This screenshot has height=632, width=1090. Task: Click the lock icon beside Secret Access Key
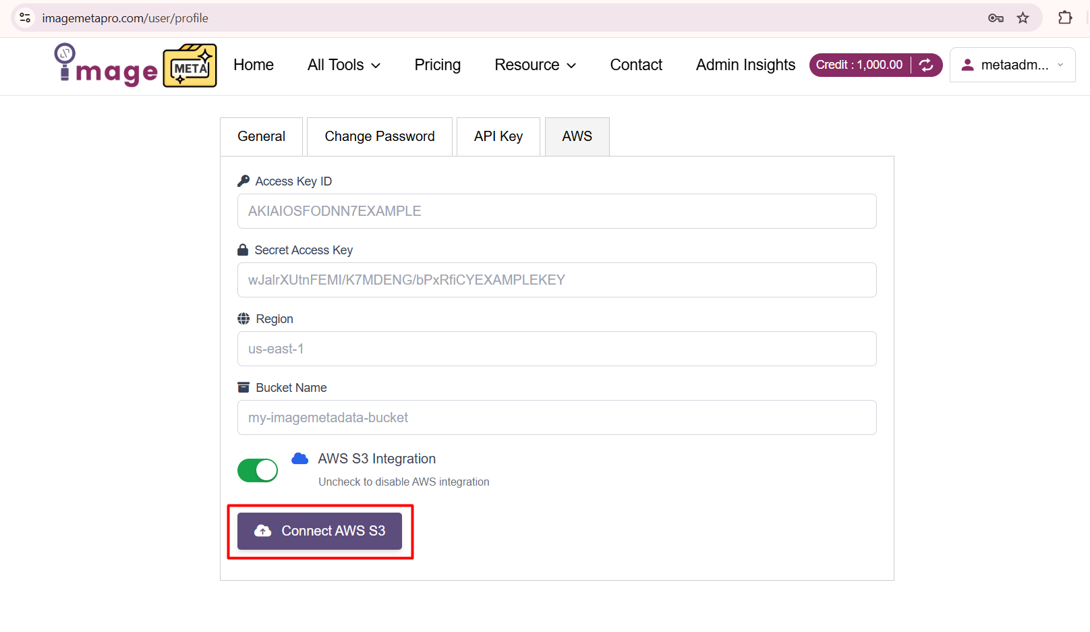243,249
